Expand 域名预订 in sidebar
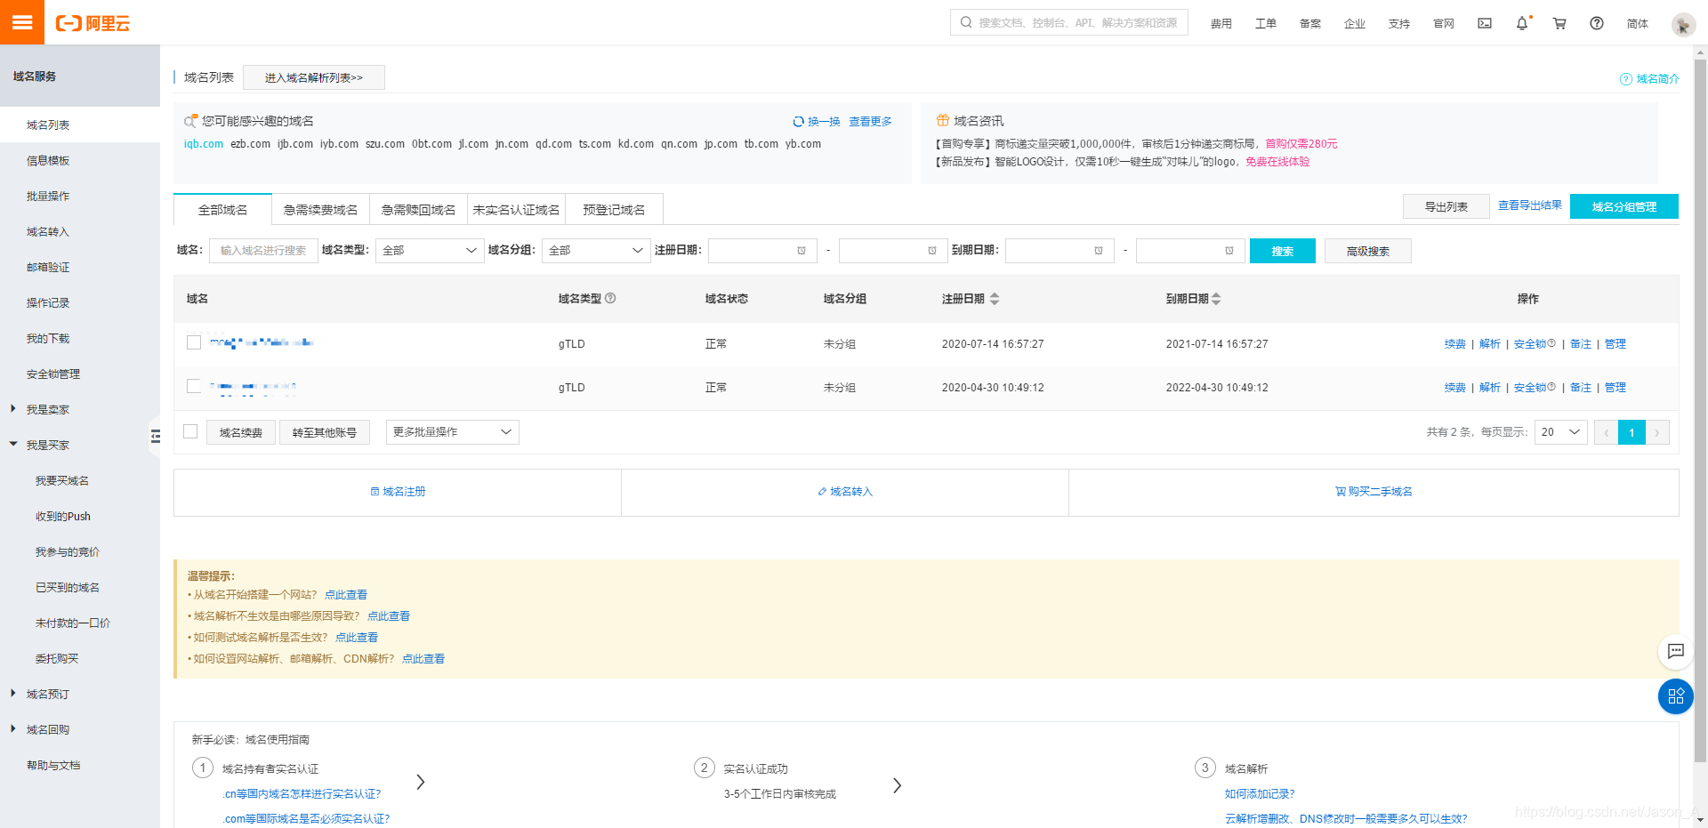Image resolution: width=1708 pixels, height=828 pixels. point(13,693)
